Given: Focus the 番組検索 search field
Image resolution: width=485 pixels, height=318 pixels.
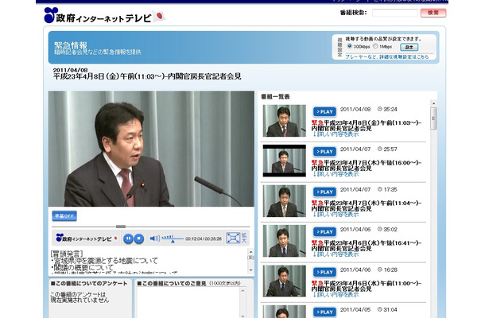Looking at the screenshot, I should (x=394, y=13).
